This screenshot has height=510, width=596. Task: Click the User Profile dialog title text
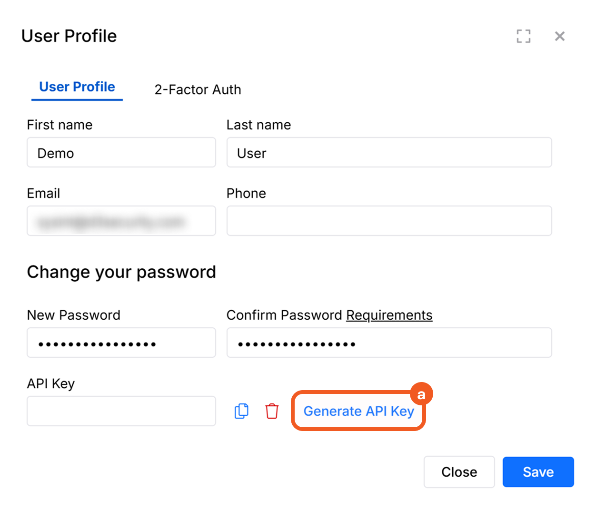click(x=69, y=36)
